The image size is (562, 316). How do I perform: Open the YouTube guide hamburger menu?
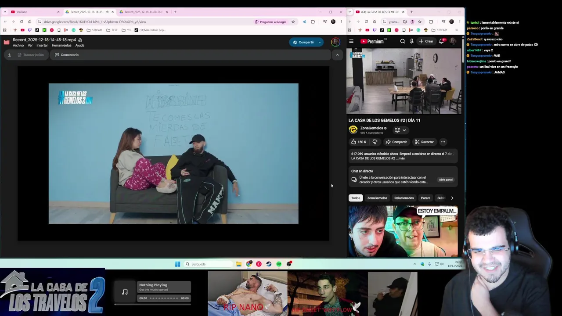click(x=351, y=41)
